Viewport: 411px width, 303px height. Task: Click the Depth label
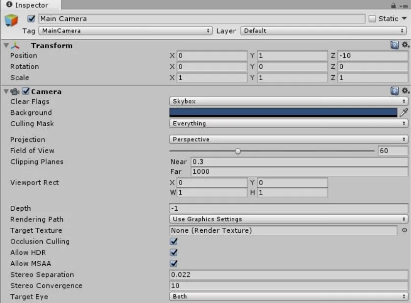21,208
